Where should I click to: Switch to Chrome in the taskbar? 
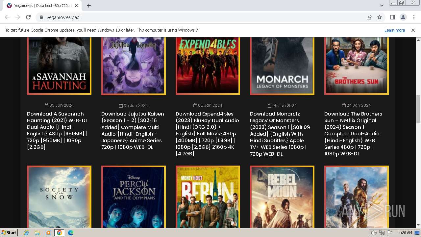(59, 233)
